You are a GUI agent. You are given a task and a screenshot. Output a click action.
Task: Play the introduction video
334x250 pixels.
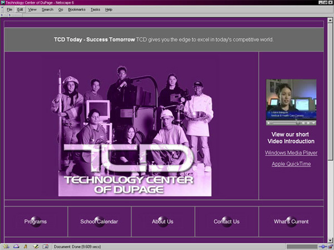(x=269, y=123)
